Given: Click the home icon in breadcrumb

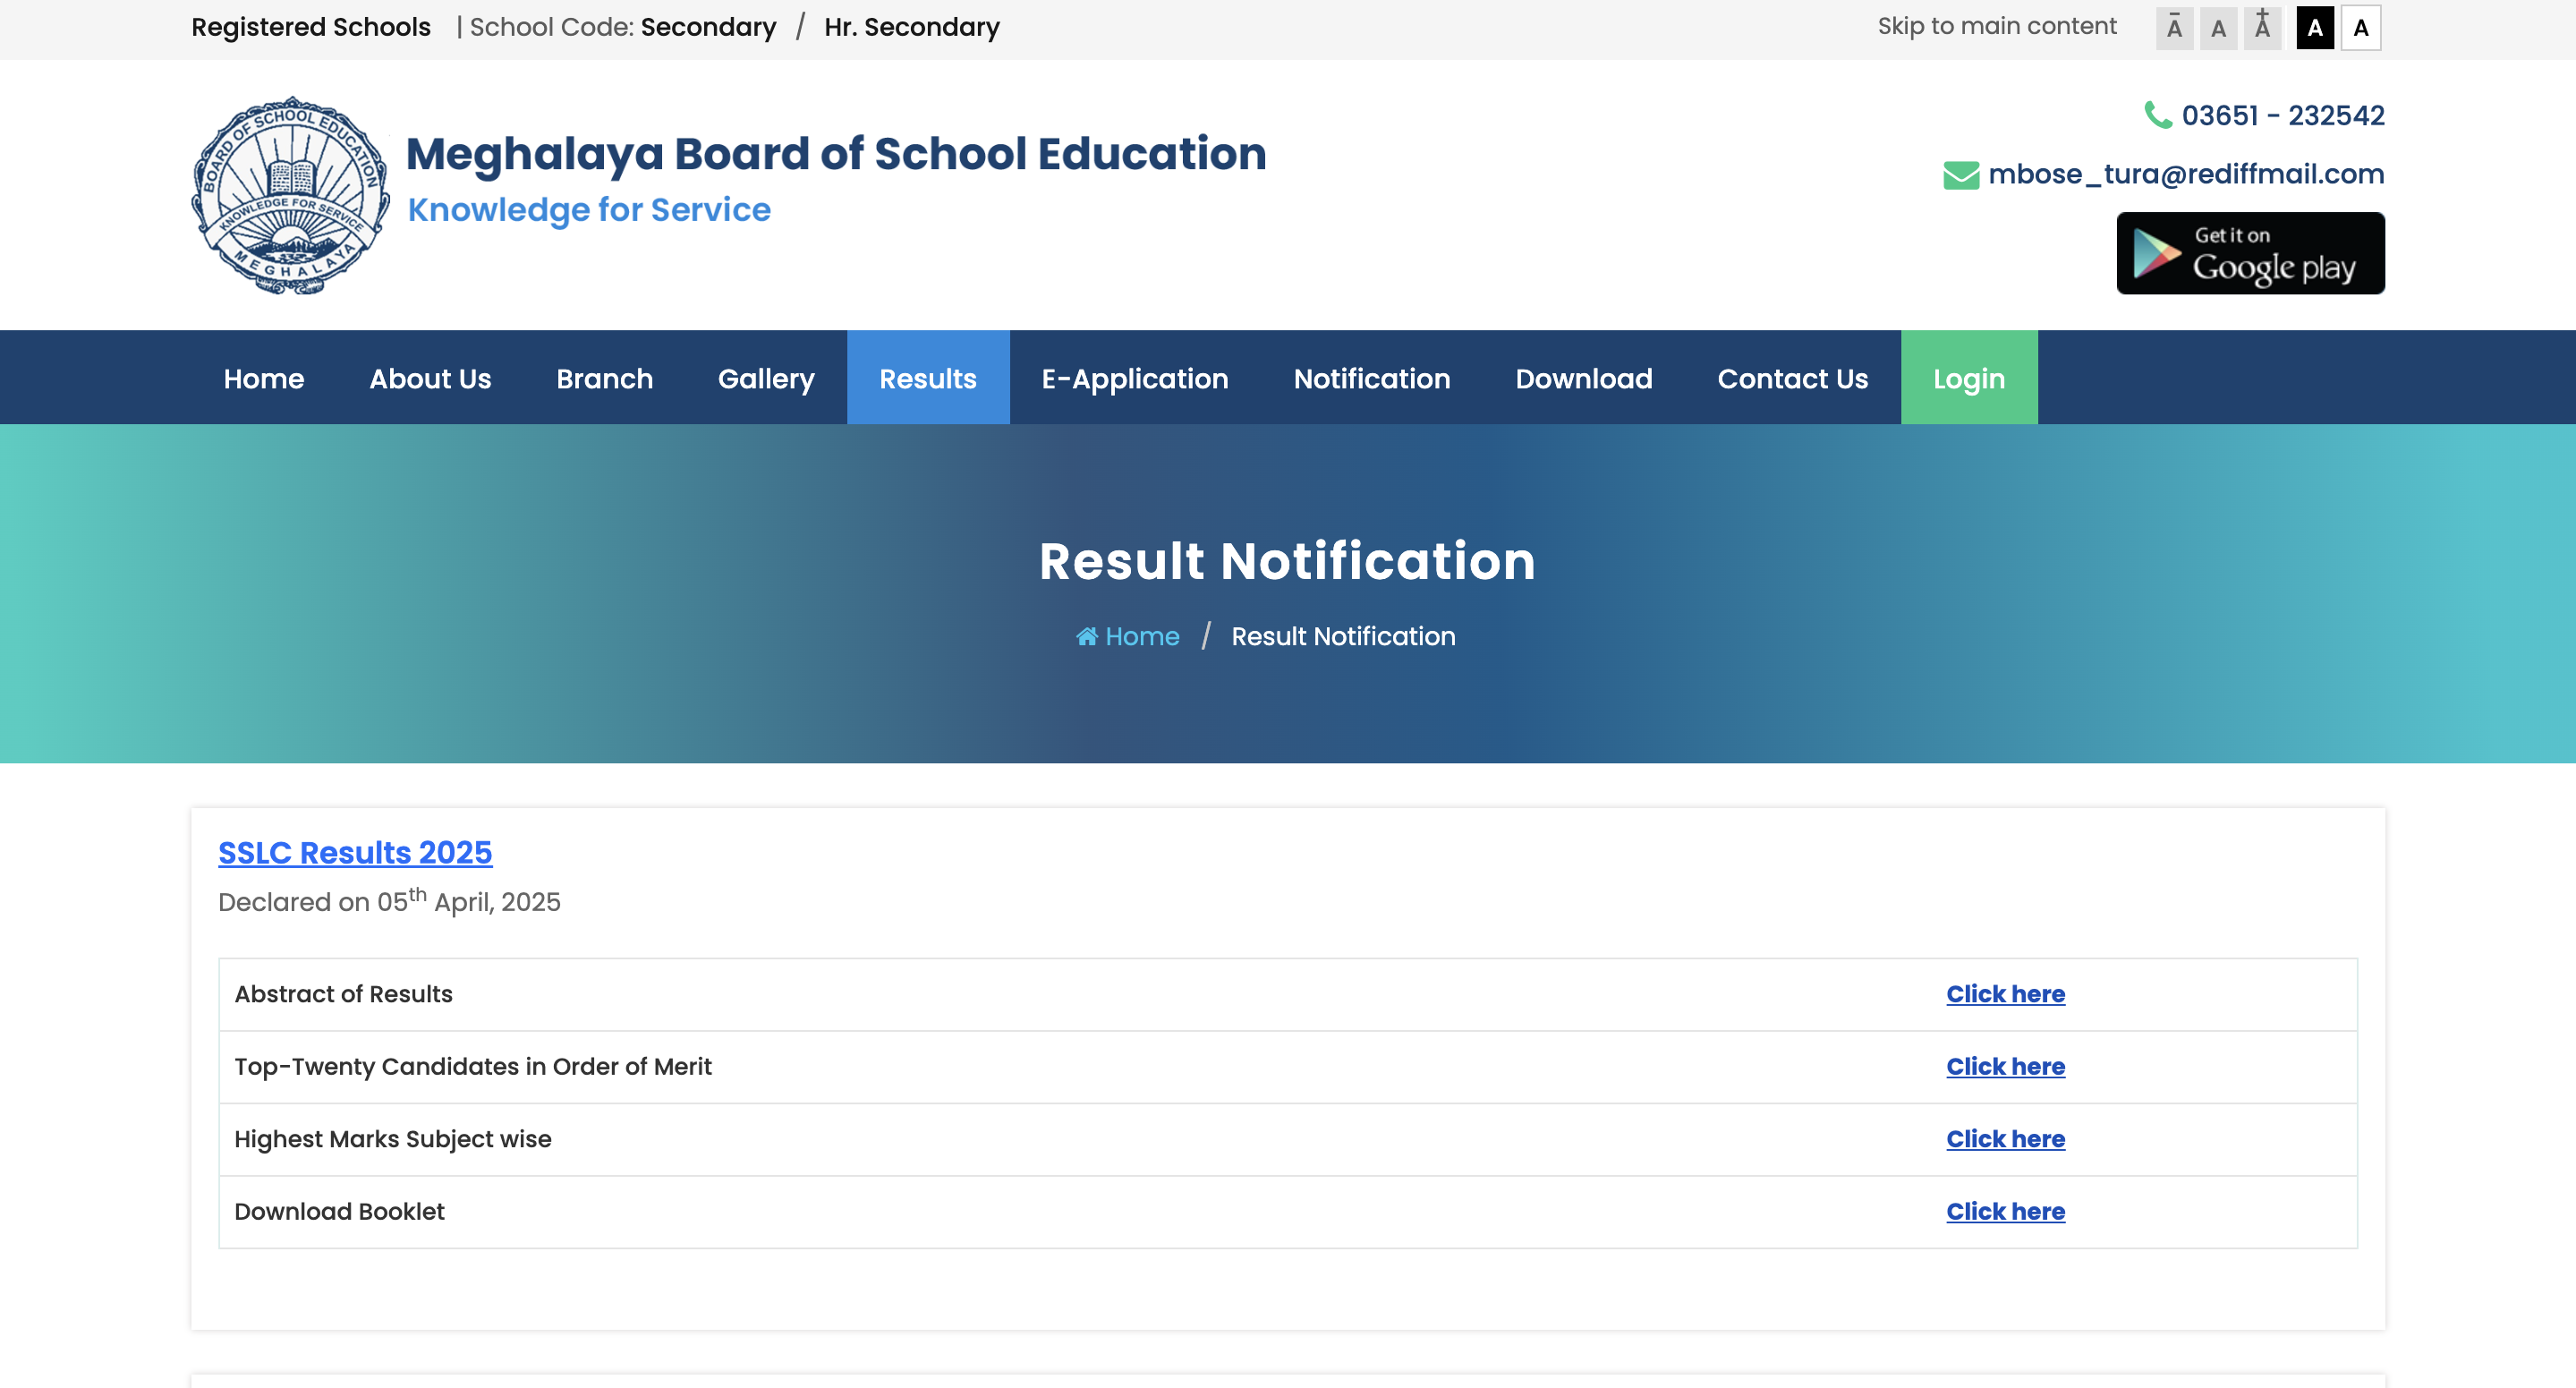Looking at the screenshot, I should (1086, 636).
